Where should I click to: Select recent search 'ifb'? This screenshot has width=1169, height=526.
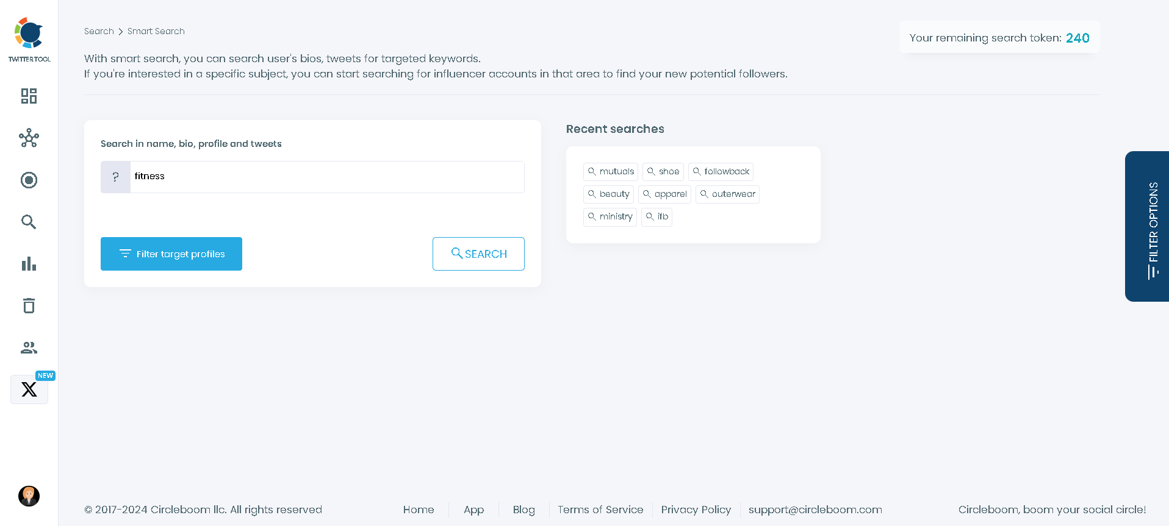[656, 217]
